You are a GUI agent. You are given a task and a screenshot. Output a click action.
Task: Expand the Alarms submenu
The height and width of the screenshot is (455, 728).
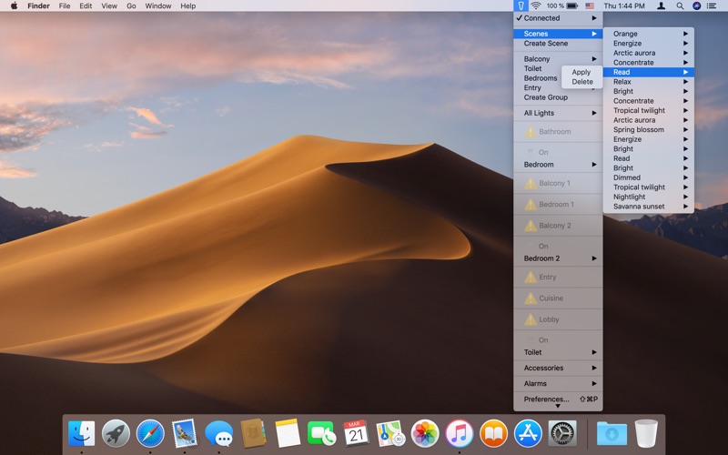pyautogui.click(x=558, y=383)
